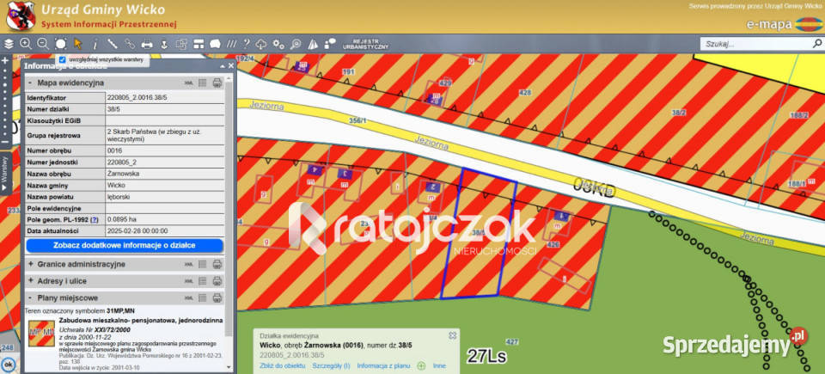The image size is (825, 374).
Task: Select the information 'i' tool
Action: 95,43
